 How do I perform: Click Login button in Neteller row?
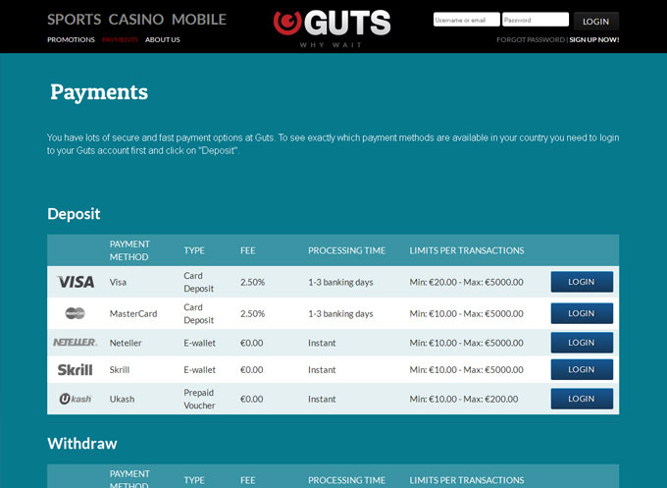582,343
